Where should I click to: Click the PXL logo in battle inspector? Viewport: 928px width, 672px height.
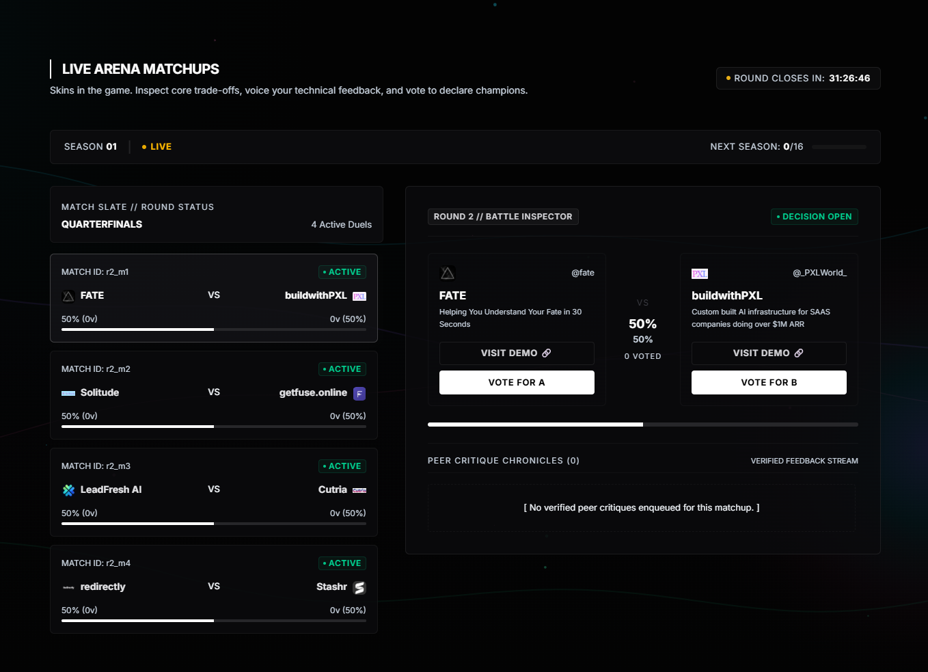coord(700,273)
